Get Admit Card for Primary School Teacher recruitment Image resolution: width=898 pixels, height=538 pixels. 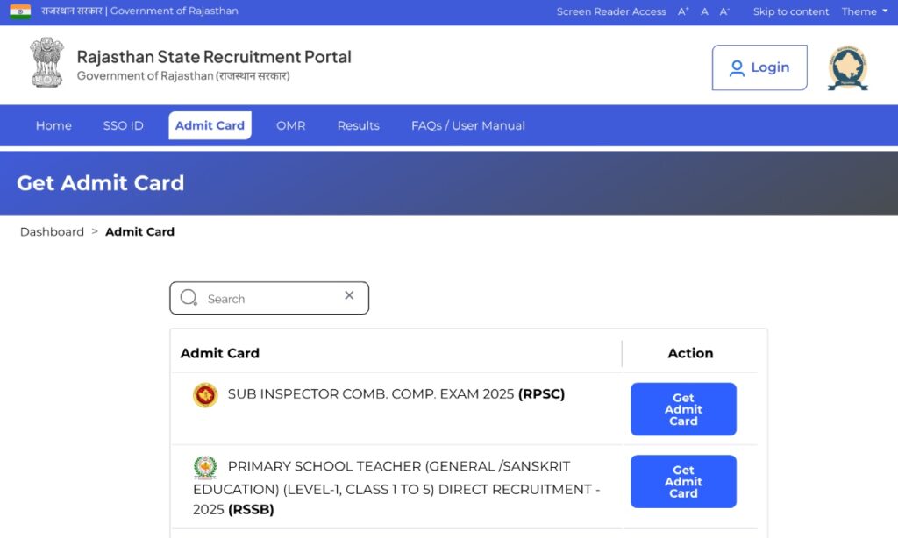[x=683, y=481]
